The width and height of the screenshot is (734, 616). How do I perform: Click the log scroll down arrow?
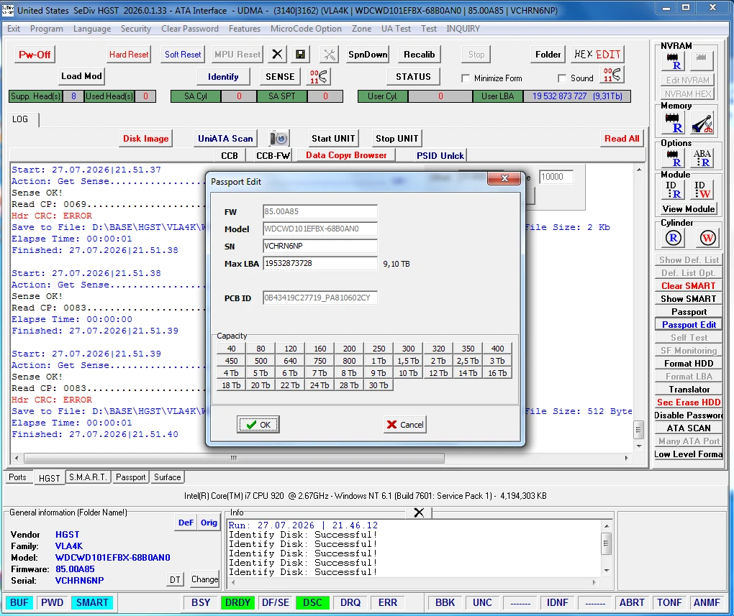coord(639,446)
